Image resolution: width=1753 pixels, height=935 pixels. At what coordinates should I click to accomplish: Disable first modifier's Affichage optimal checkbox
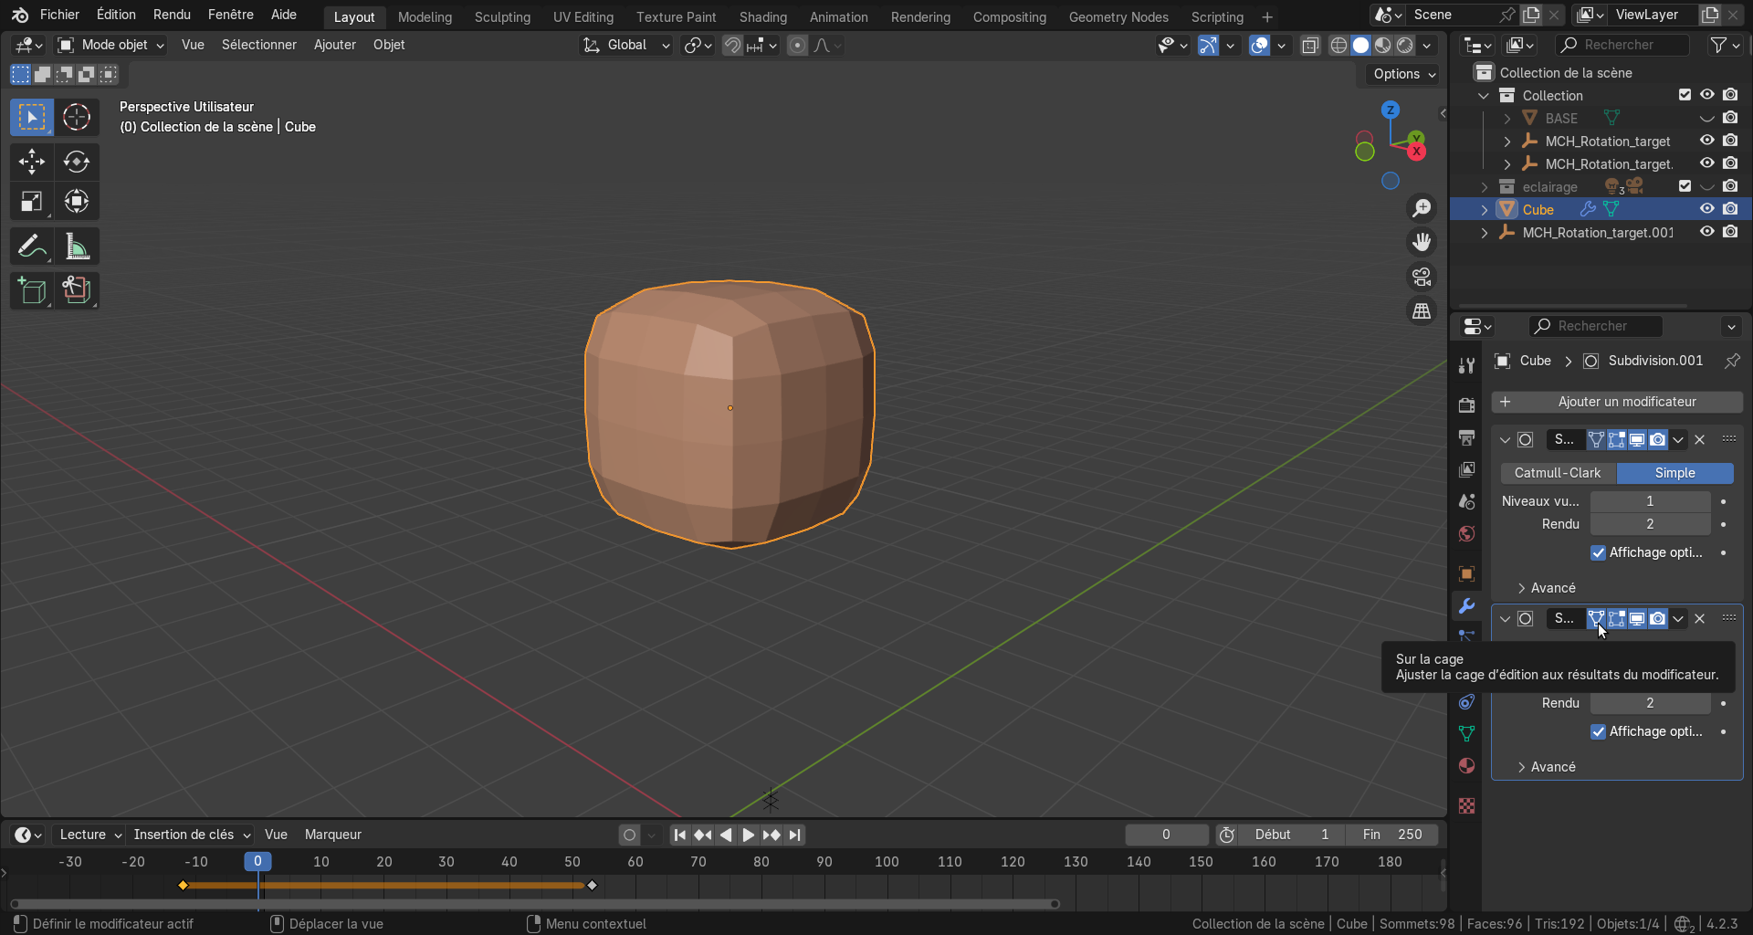tap(1598, 552)
